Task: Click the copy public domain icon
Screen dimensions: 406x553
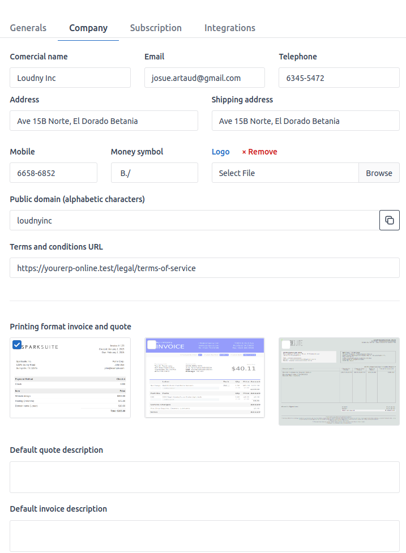Action: pos(389,220)
